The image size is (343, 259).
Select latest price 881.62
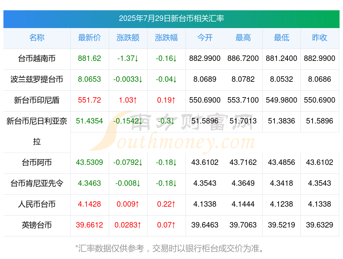click(90, 59)
